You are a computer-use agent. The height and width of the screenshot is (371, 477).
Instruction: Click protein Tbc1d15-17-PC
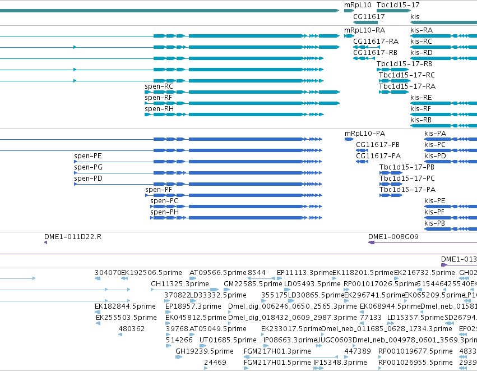click(407, 179)
